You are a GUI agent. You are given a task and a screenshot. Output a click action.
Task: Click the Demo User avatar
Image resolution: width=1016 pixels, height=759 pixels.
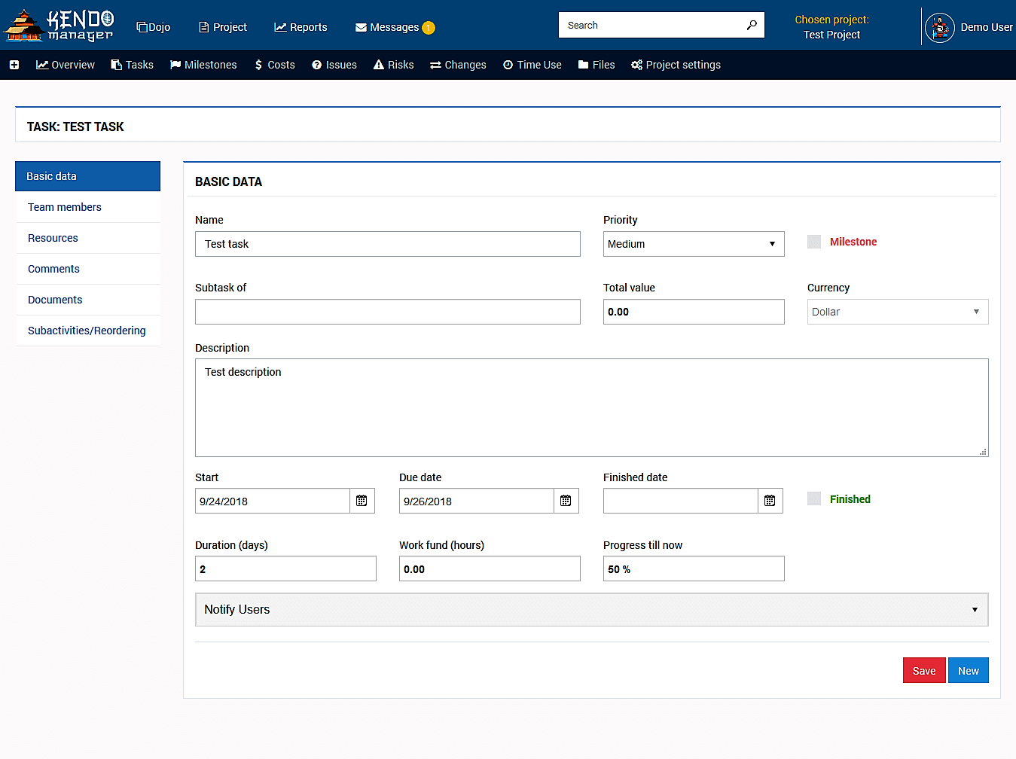(x=939, y=28)
